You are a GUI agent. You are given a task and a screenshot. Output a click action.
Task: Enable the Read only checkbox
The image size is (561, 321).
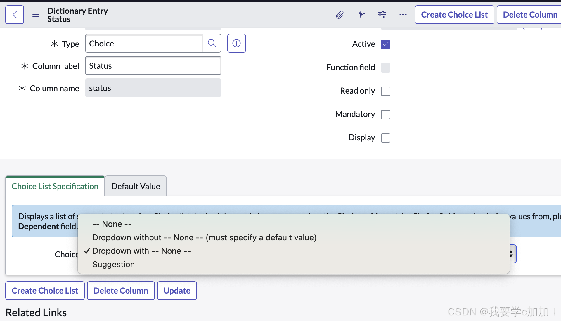(386, 91)
